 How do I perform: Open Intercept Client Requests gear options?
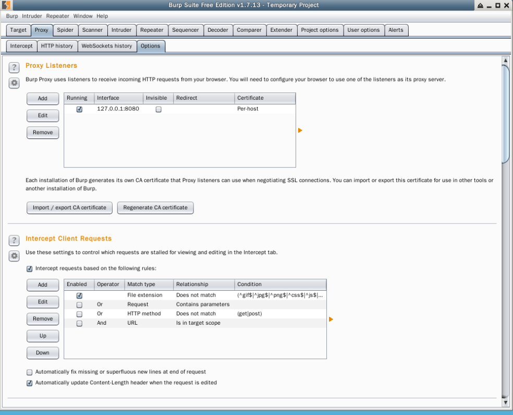point(14,256)
